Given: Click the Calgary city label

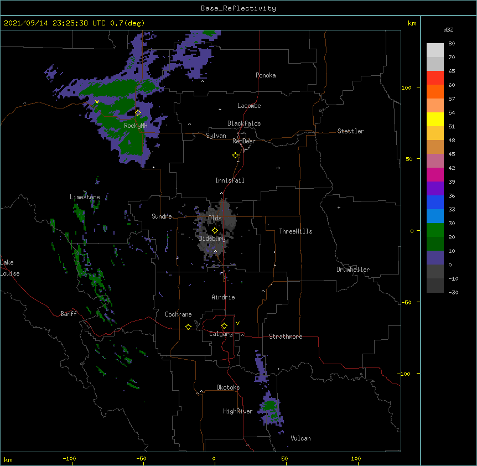Looking at the screenshot, I should pos(221,334).
